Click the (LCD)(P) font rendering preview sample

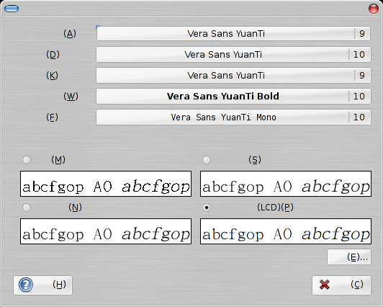pos(286,231)
